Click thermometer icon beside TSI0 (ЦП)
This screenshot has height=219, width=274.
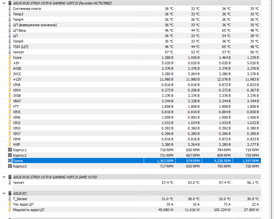10,47
